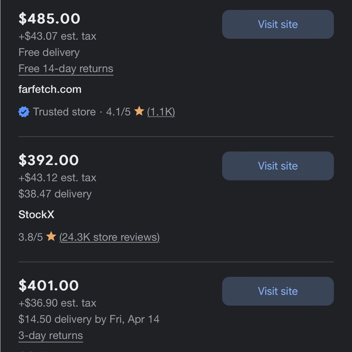Click the blue Trusted store verified badge
The image size is (352, 352).
[x=24, y=112]
